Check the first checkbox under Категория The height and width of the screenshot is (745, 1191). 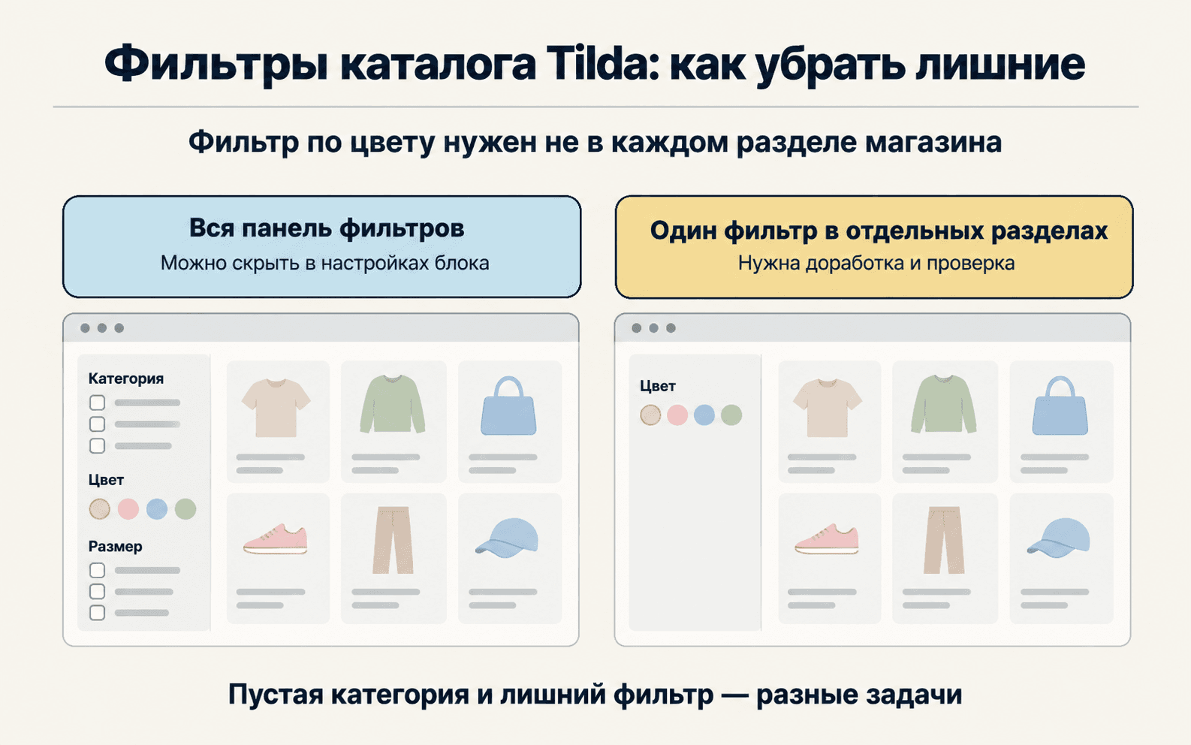click(x=97, y=403)
